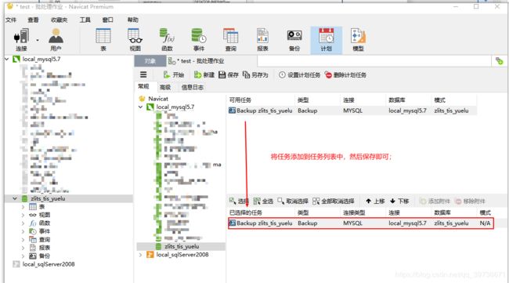Click the green icon at the object bar's right end
The image size is (509, 283).
500,61
